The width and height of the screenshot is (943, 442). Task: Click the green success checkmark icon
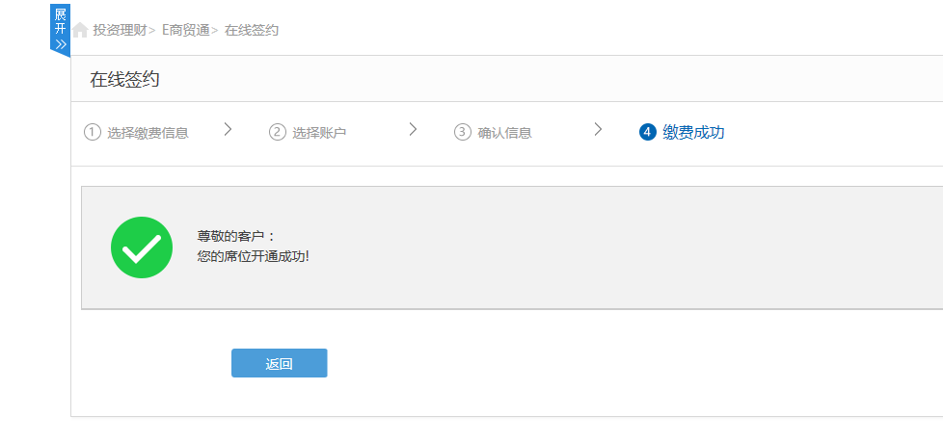pos(142,247)
